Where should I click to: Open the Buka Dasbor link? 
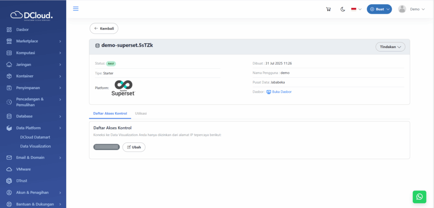(281, 92)
